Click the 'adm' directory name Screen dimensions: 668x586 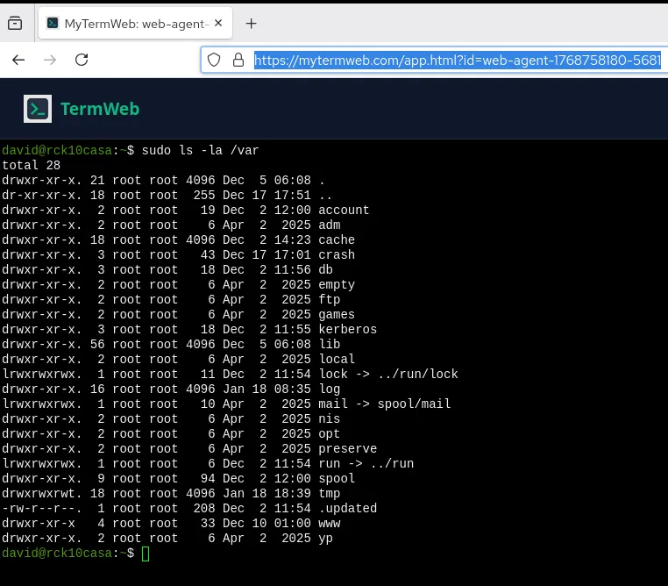(330, 225)
